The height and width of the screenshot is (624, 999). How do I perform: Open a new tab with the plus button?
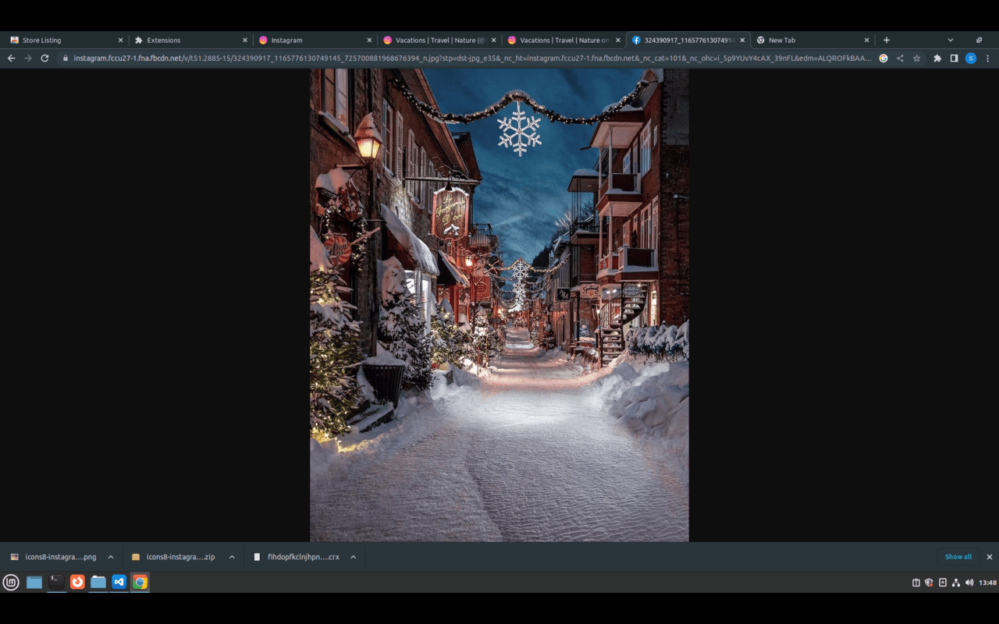click(x=887, y=40)
